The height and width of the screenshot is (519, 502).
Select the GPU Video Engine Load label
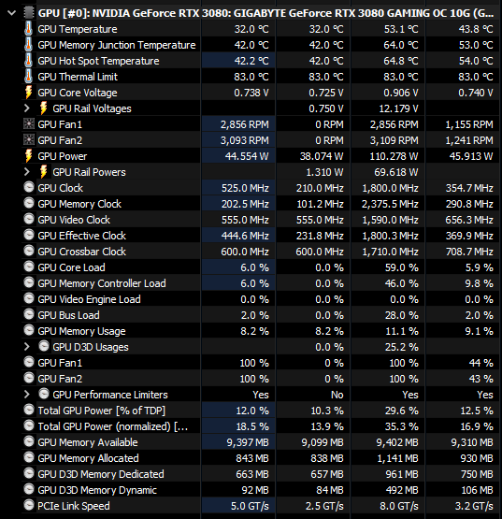(89, 299)
